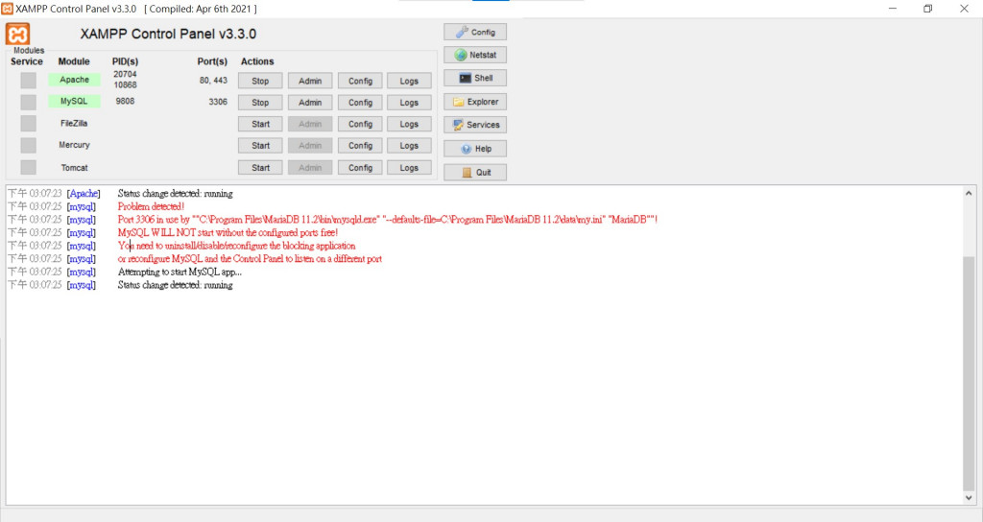Open Apache Admin page
Image resolution: width=983 pixels, height=522 pixels.
(x=310, y=81)
